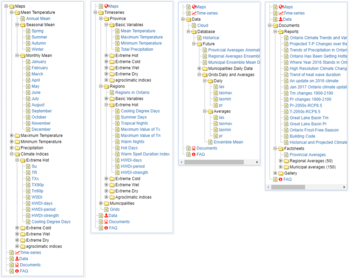The width and height of the screenshot is (349, 278).
Task: Click the Timeseries folder icon
Action: pyautogui.click(x=101, y=12)
